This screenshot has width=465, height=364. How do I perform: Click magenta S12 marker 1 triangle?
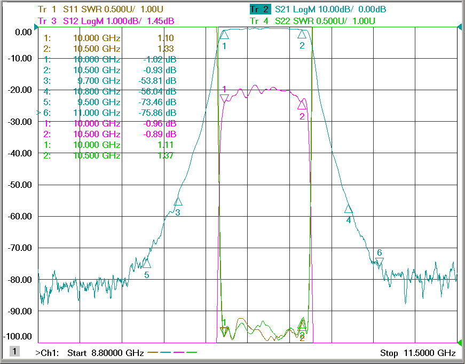coord(224,98)
